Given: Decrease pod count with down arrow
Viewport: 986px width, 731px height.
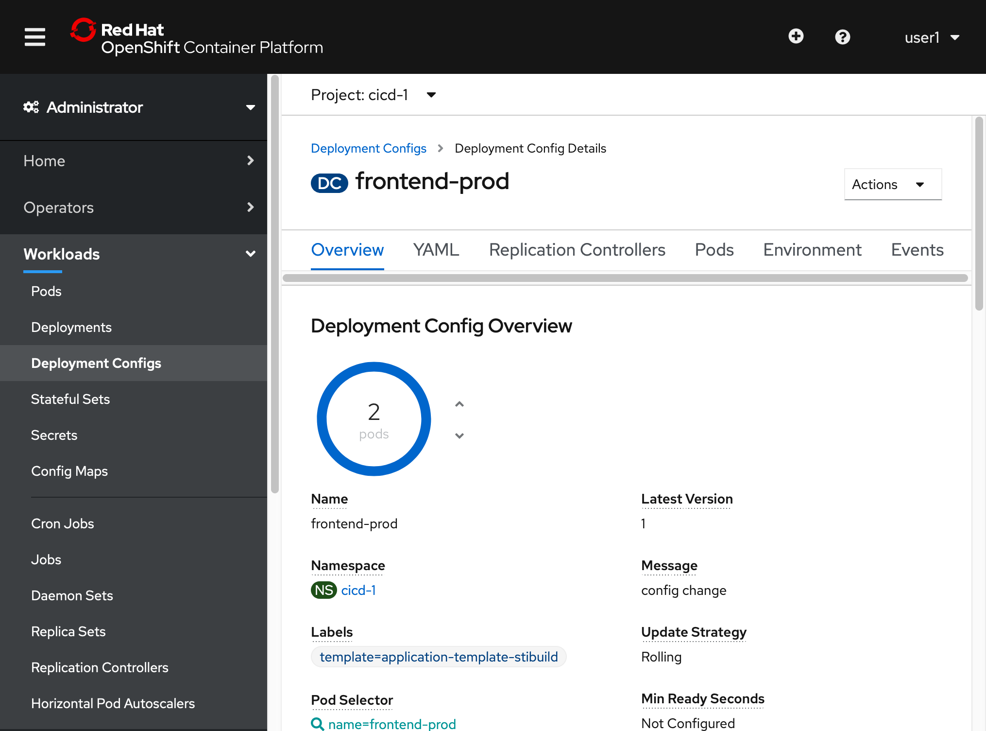Looking at the screenshot, I should click(x=459, y=436).
